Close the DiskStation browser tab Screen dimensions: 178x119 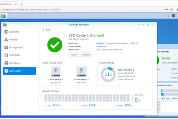pyautogui.click(x=16, y=4)
